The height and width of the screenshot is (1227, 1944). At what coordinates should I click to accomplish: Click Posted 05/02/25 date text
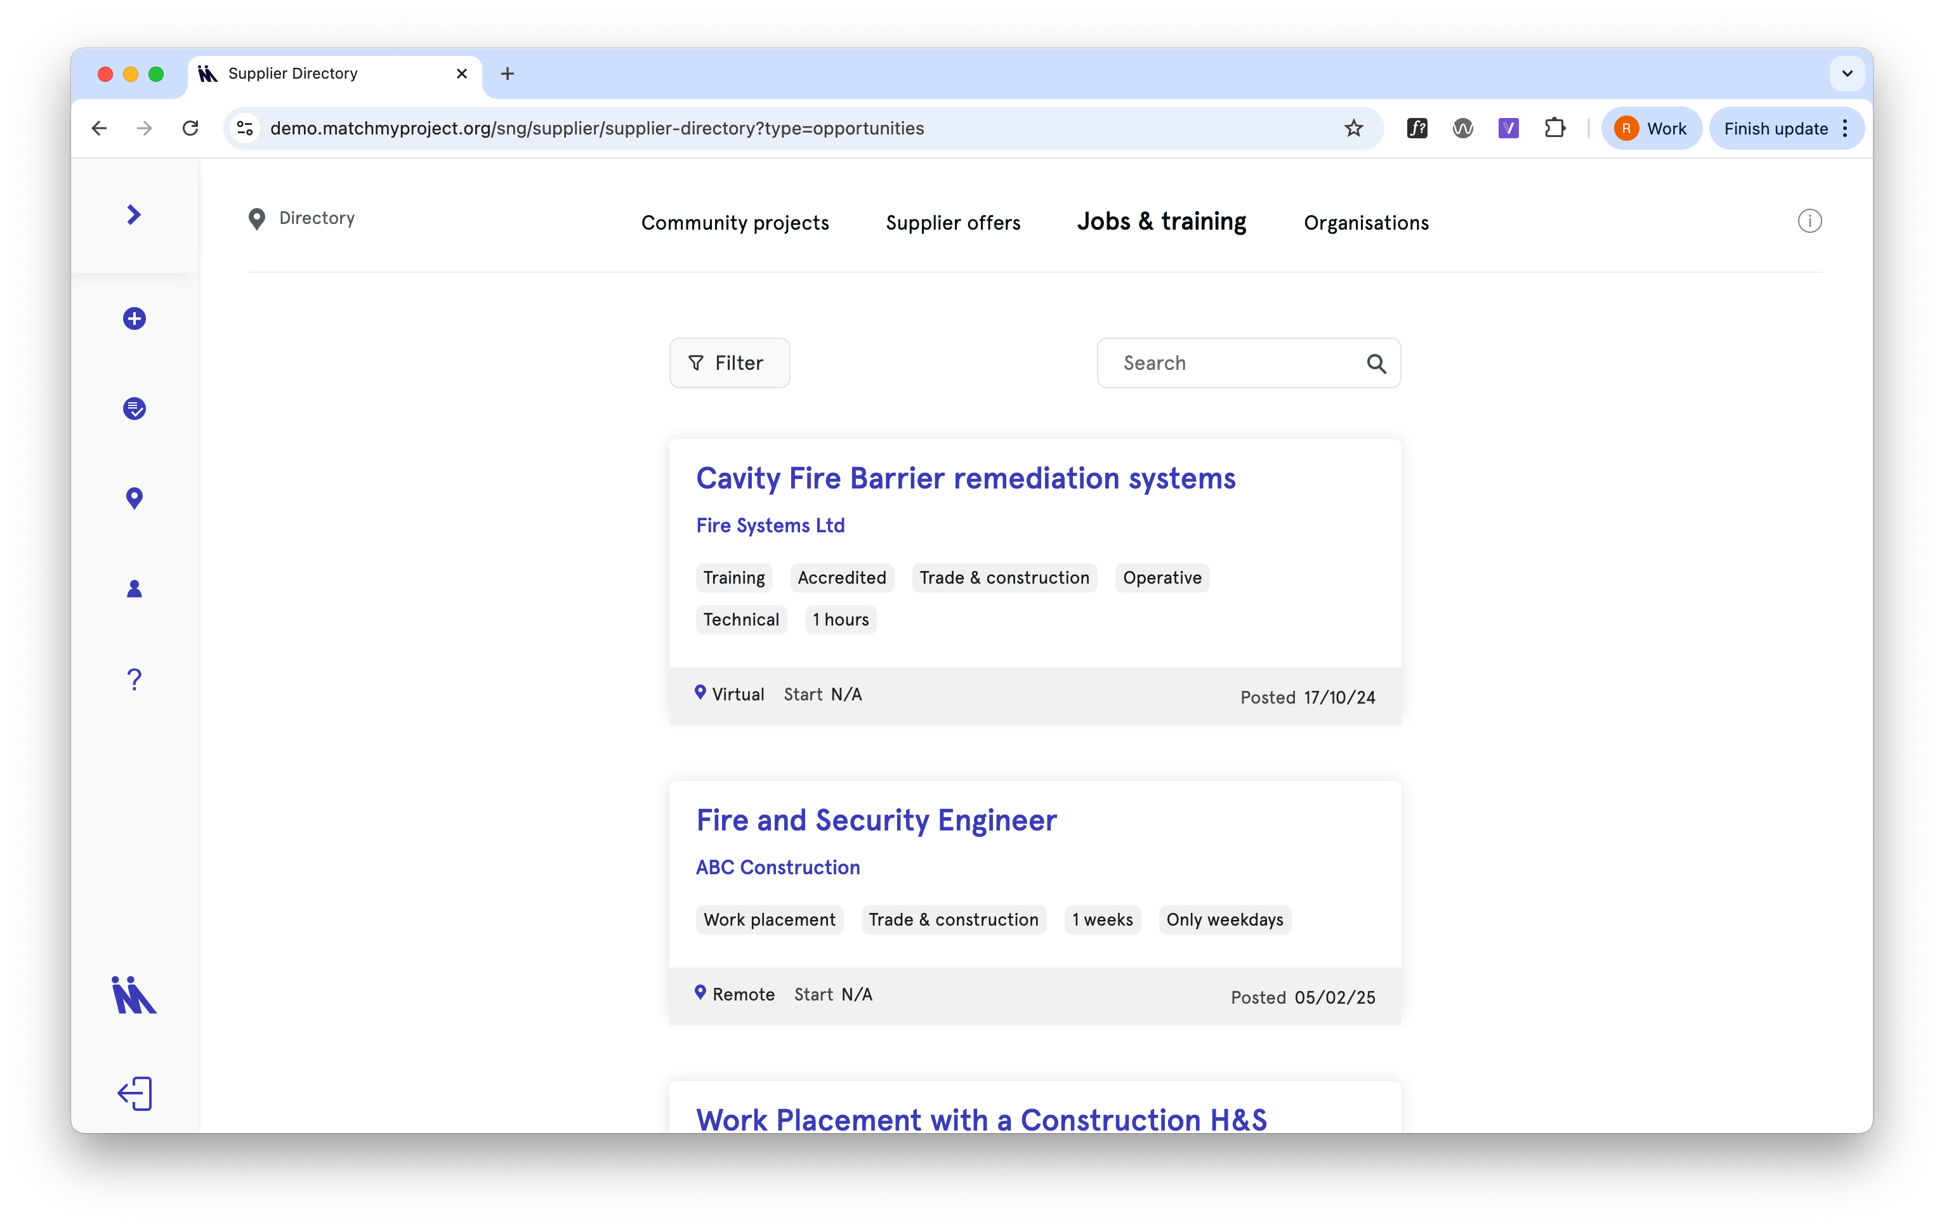click(x=1302, y=998)
